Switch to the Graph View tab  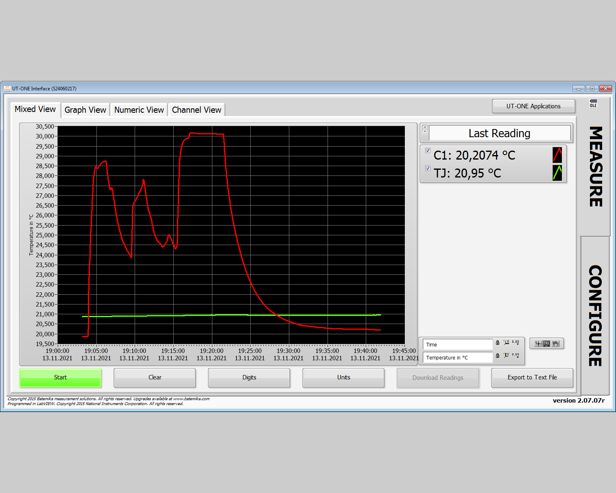point(85,110)
